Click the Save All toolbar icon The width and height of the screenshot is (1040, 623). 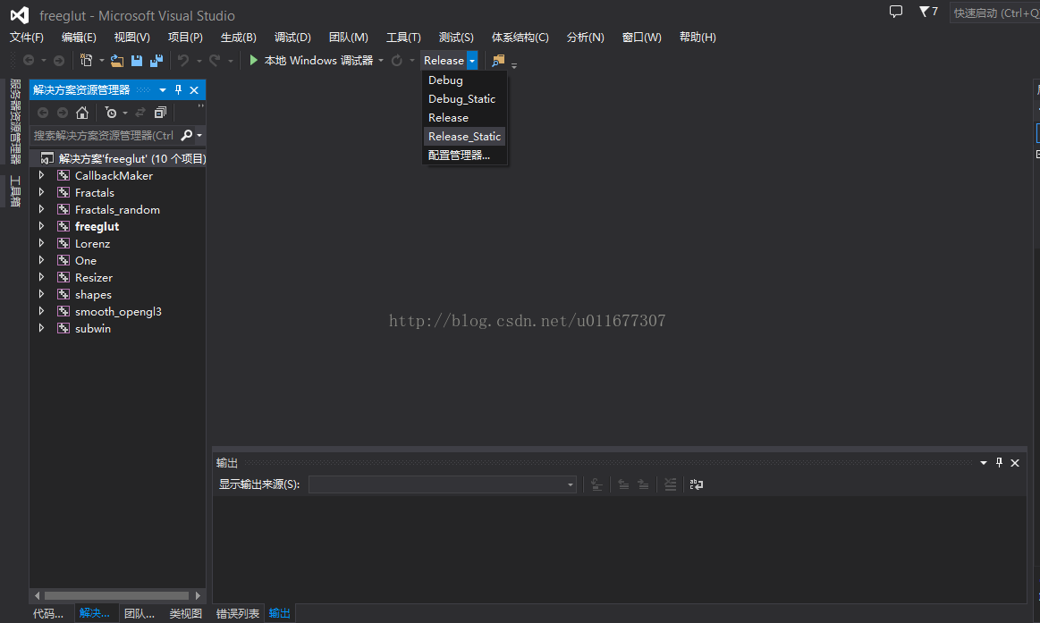pyautogui.click(x=156, y=61)
